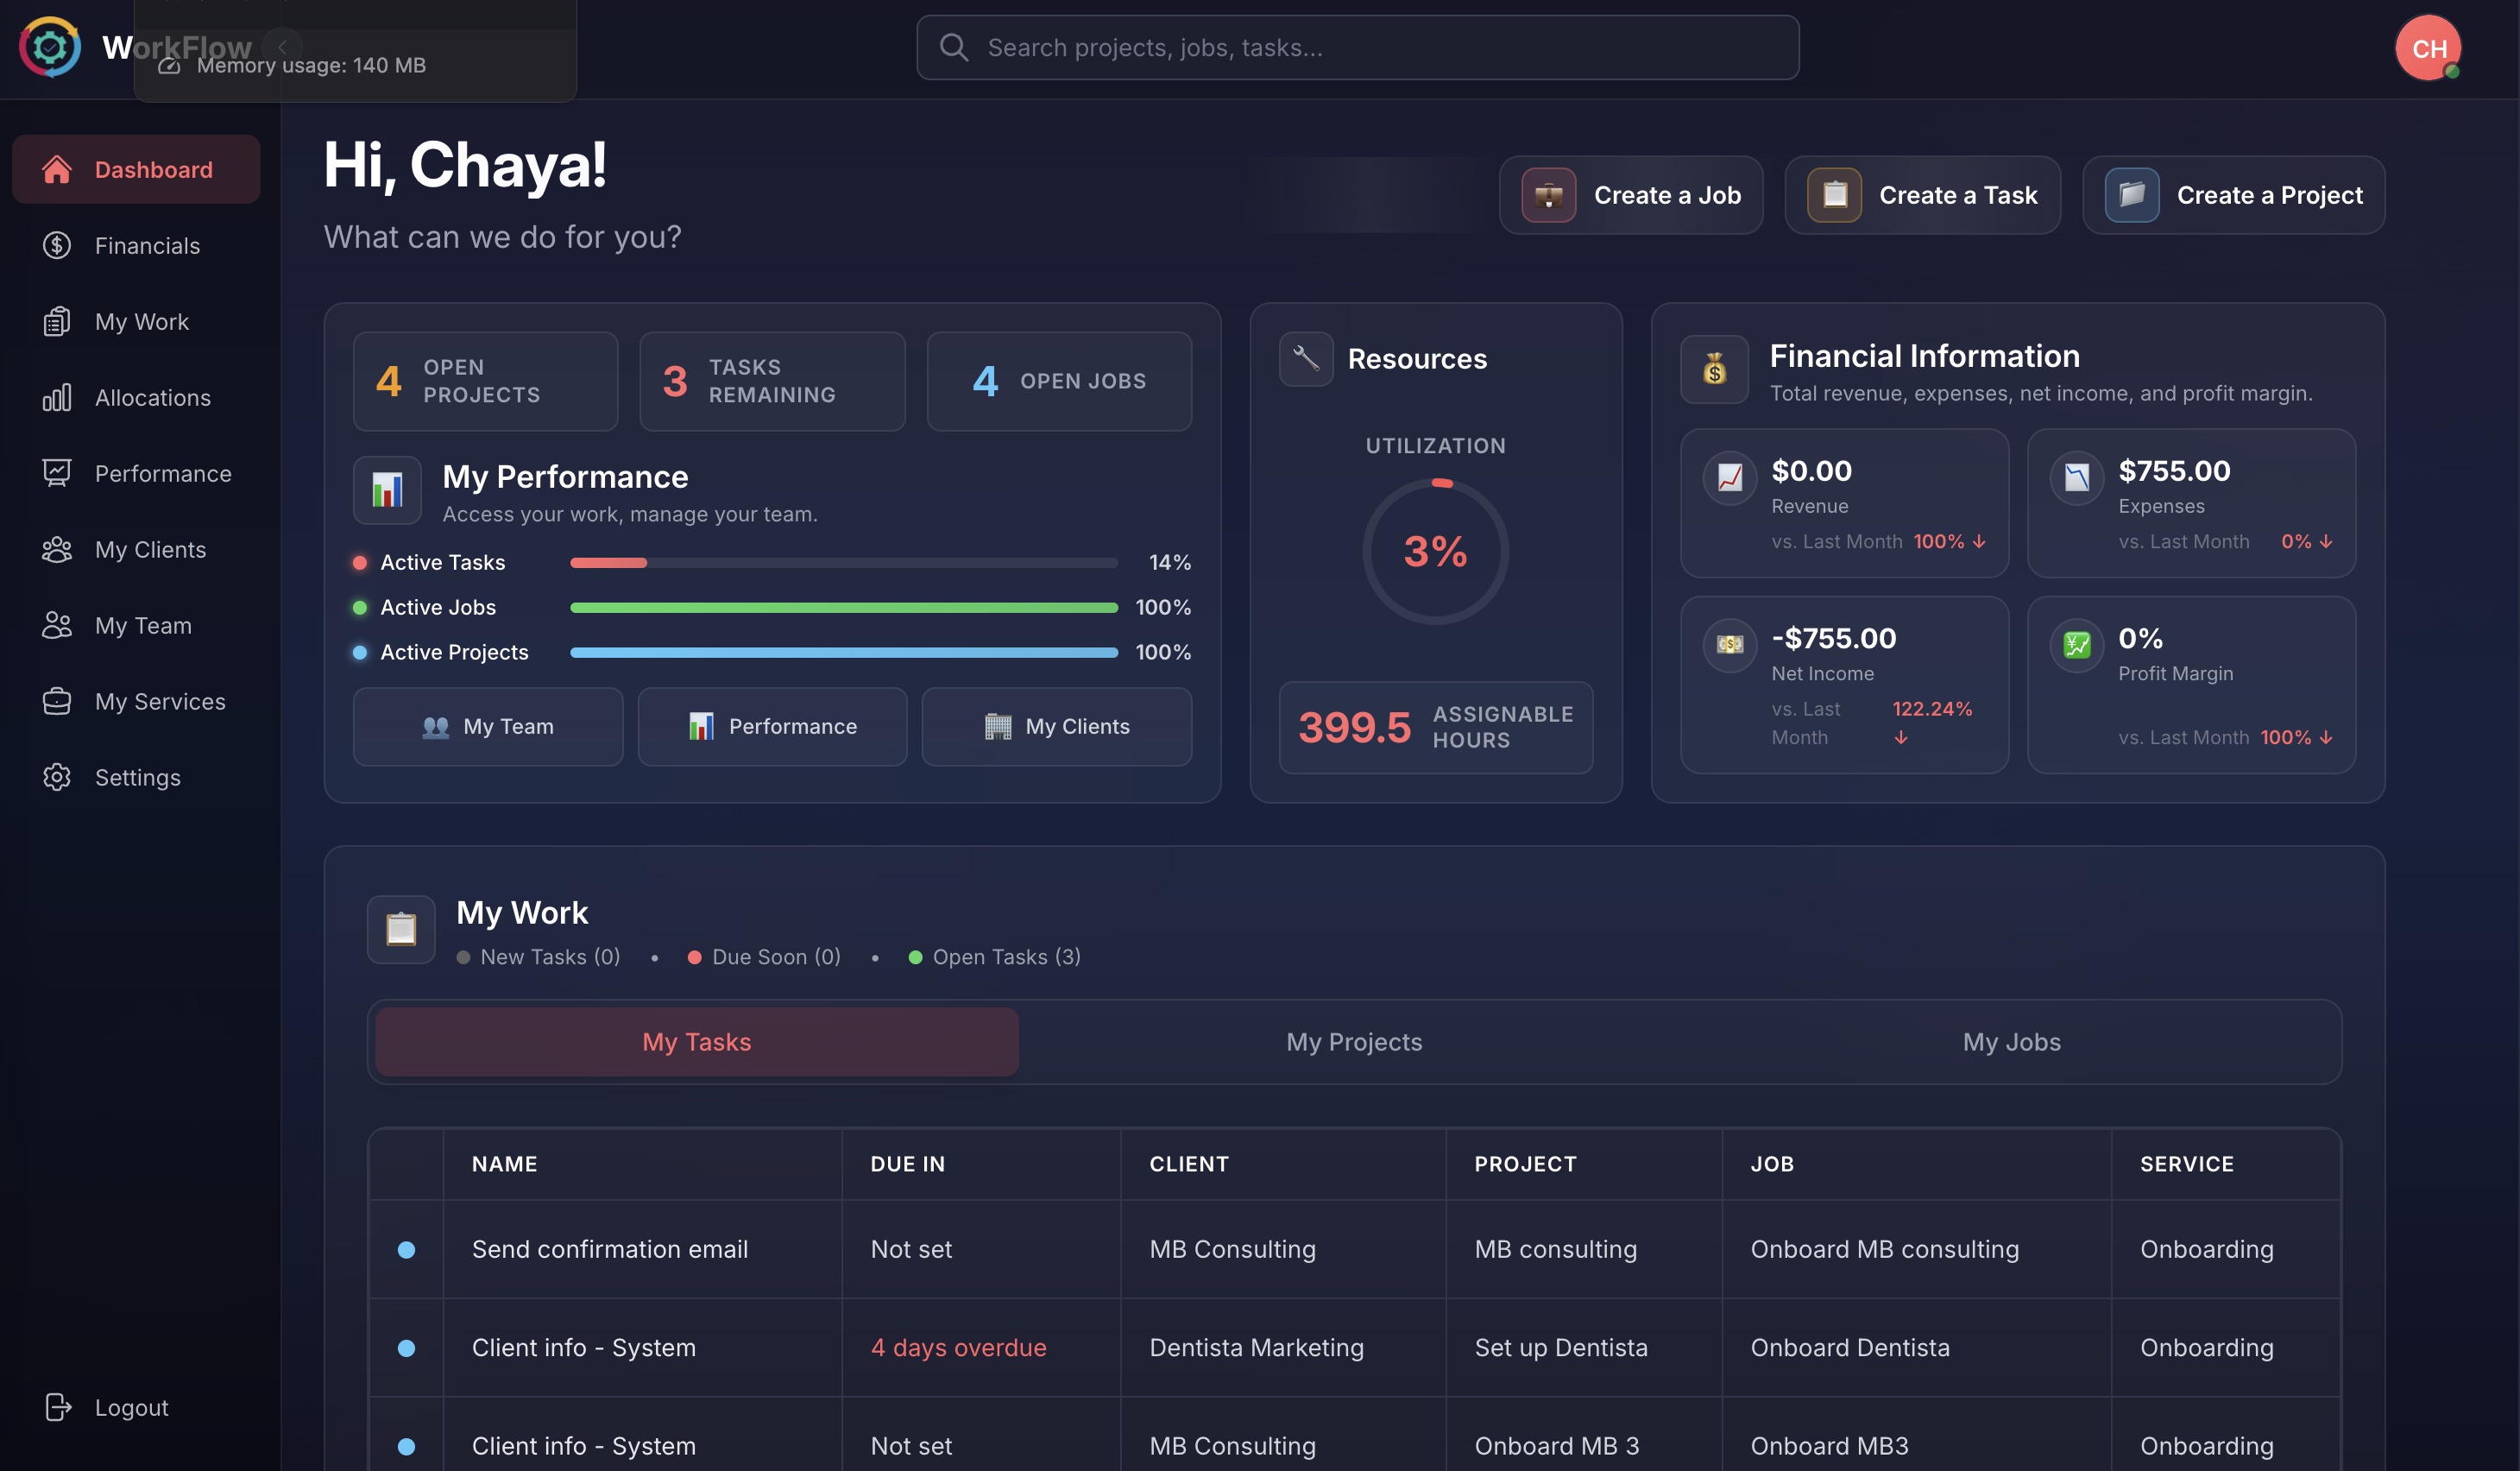Toggle the status dot on overdue 'Client info - System'
The image size is (2520, 1471).
click(407, 1348)
